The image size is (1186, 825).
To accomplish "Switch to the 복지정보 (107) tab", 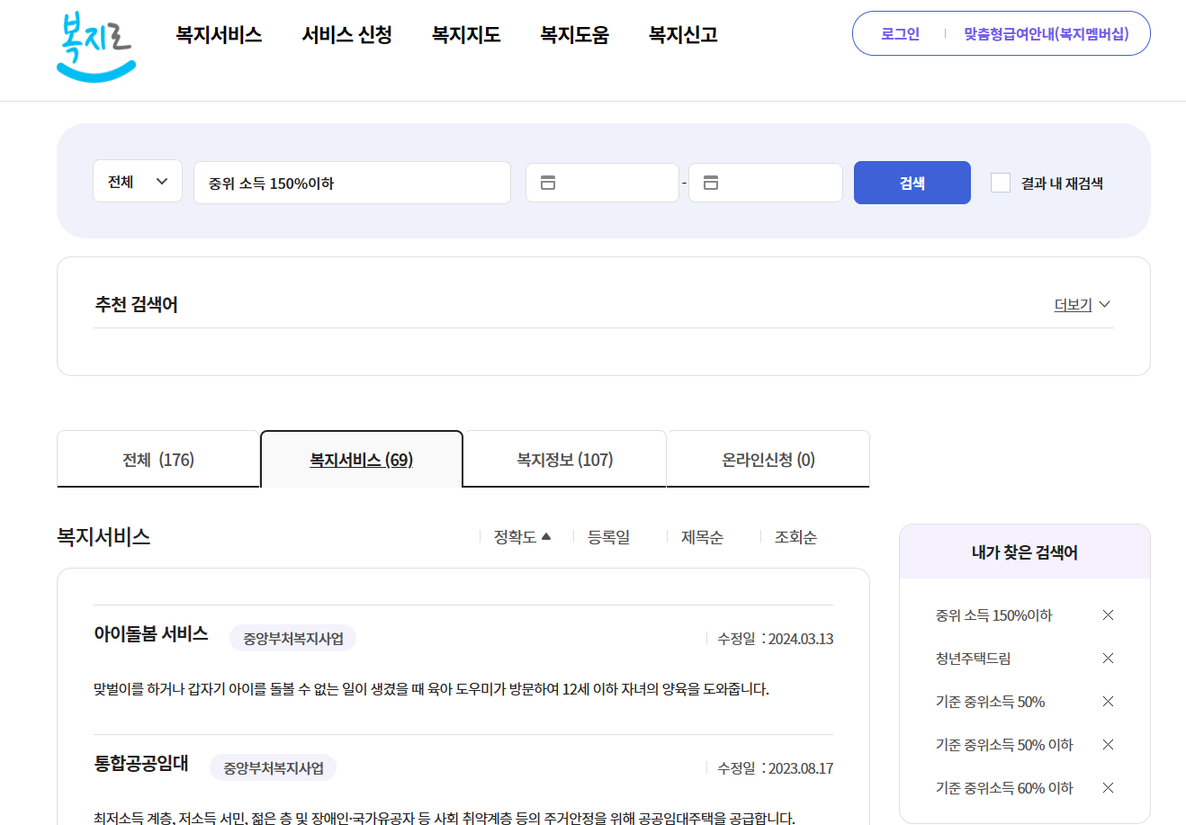I will coord(564,459).
